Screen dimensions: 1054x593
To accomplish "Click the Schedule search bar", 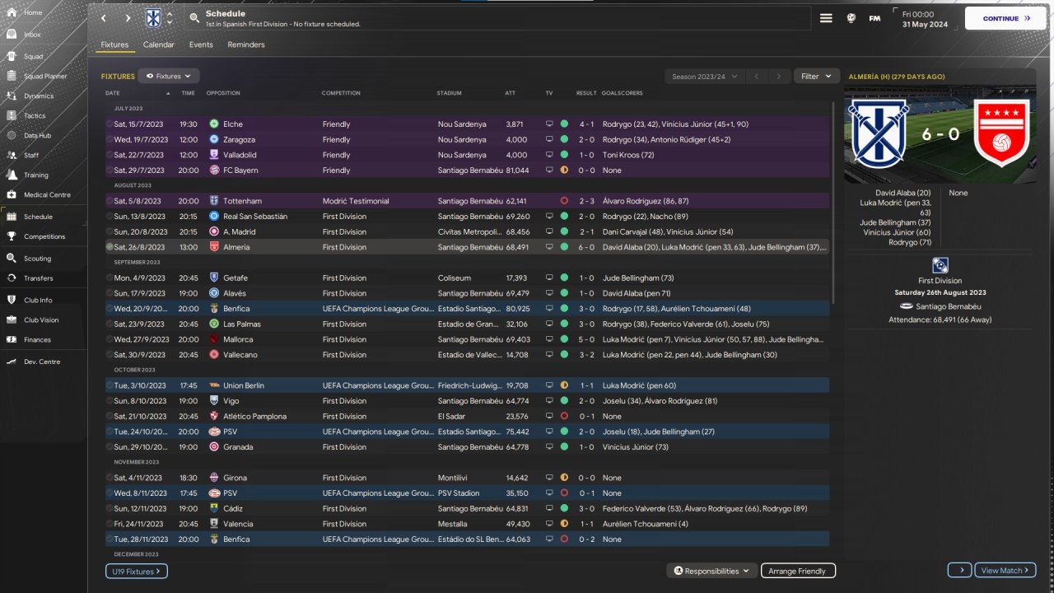I will point(496,18).
